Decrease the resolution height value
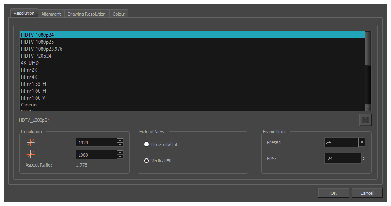Image resolution: width=391 pixels, height=206 pixels. click(120, 157)
